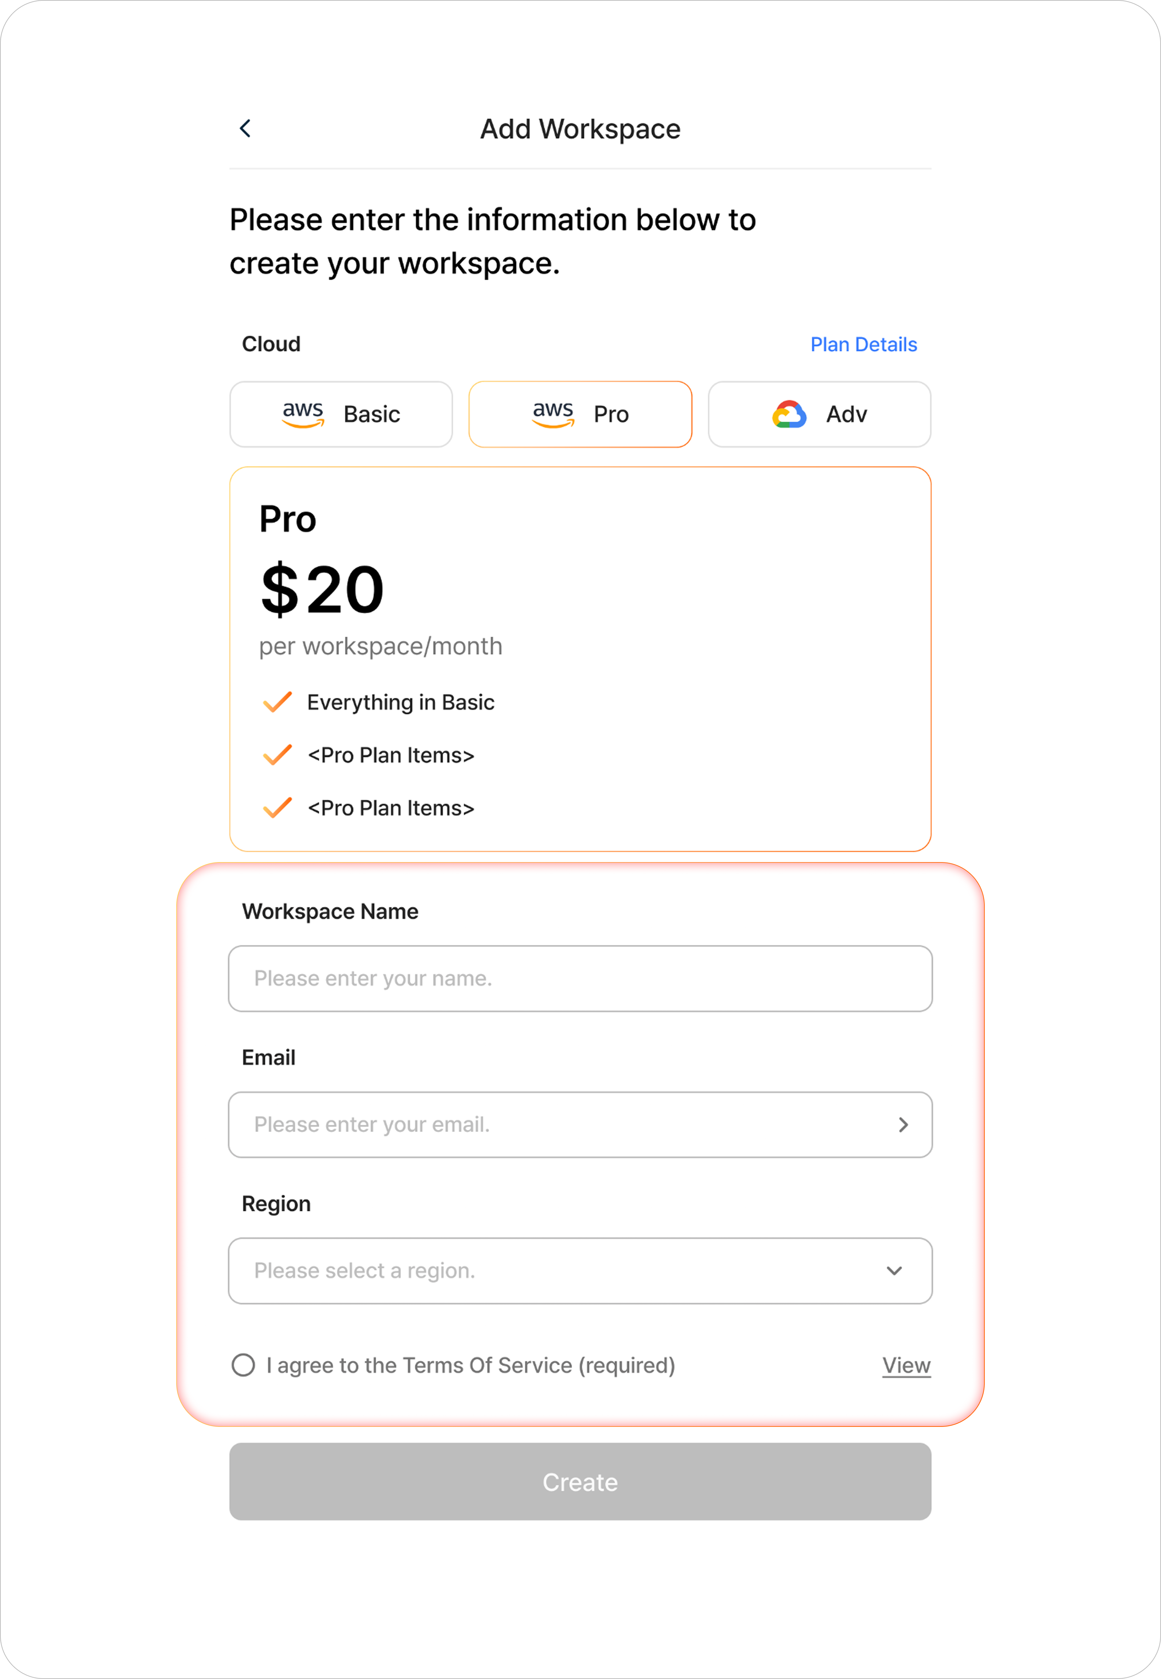Viewport: 1161px width, 1679px height.
Task: Open the Plan Details link
Action: [863, 344]
